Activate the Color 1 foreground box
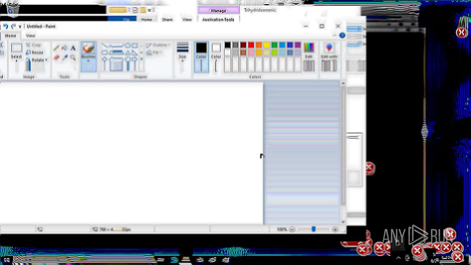The height and width of the screenshot is (265, 471). point(201,57)
